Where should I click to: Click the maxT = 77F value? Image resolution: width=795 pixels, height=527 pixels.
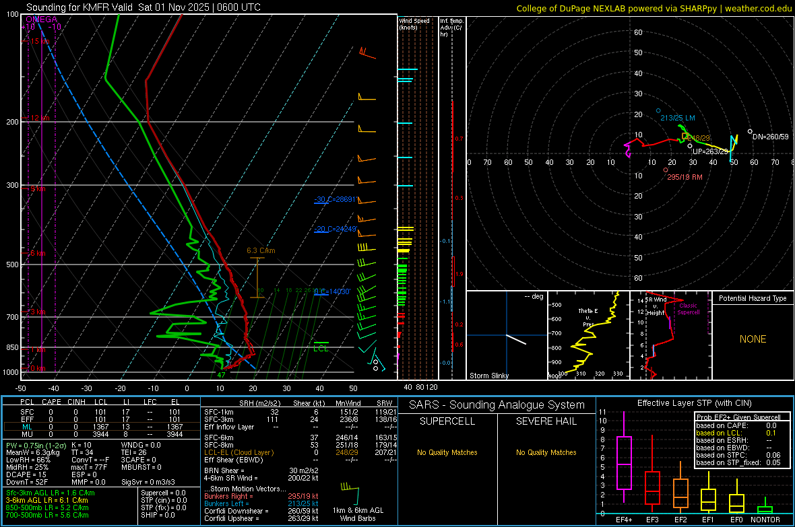(x=89, y=467)
